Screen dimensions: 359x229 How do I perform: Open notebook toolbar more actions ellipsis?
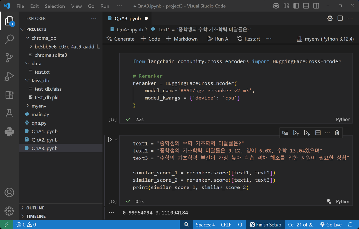[x=269, y=39]
